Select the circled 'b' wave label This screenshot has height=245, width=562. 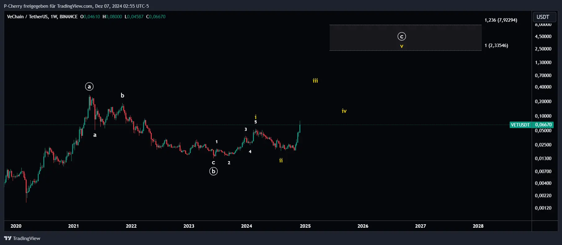pos(213,171)
